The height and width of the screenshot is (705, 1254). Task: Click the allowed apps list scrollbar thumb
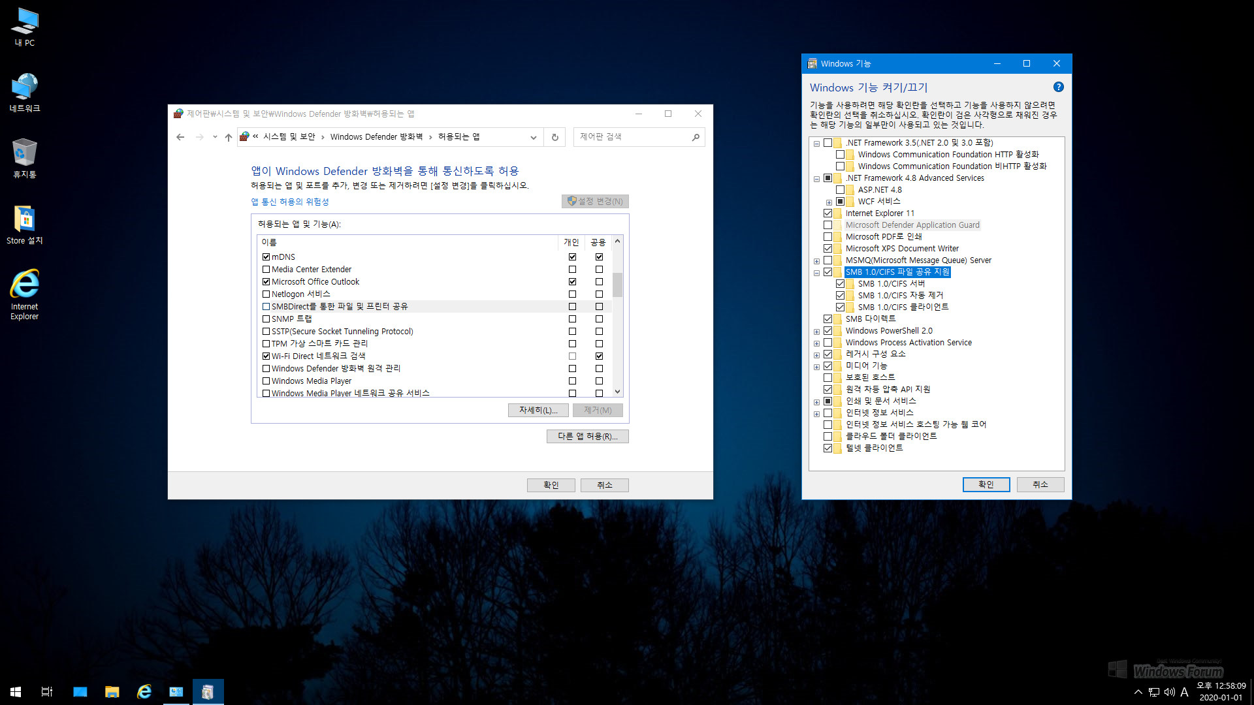point(617,285)
